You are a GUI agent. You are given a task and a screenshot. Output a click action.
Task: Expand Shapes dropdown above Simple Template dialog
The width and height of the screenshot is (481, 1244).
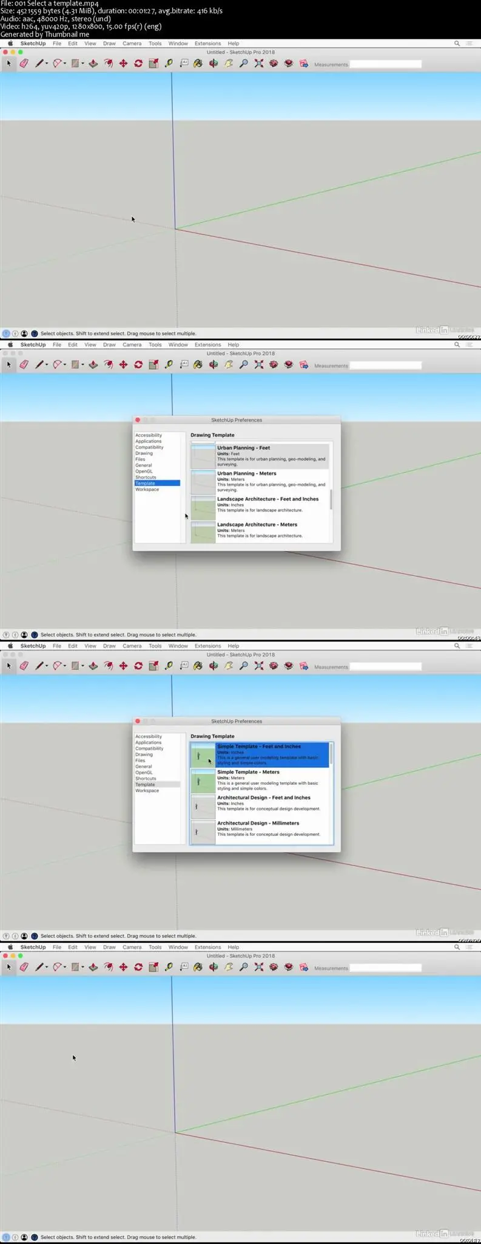click(82, 666)
